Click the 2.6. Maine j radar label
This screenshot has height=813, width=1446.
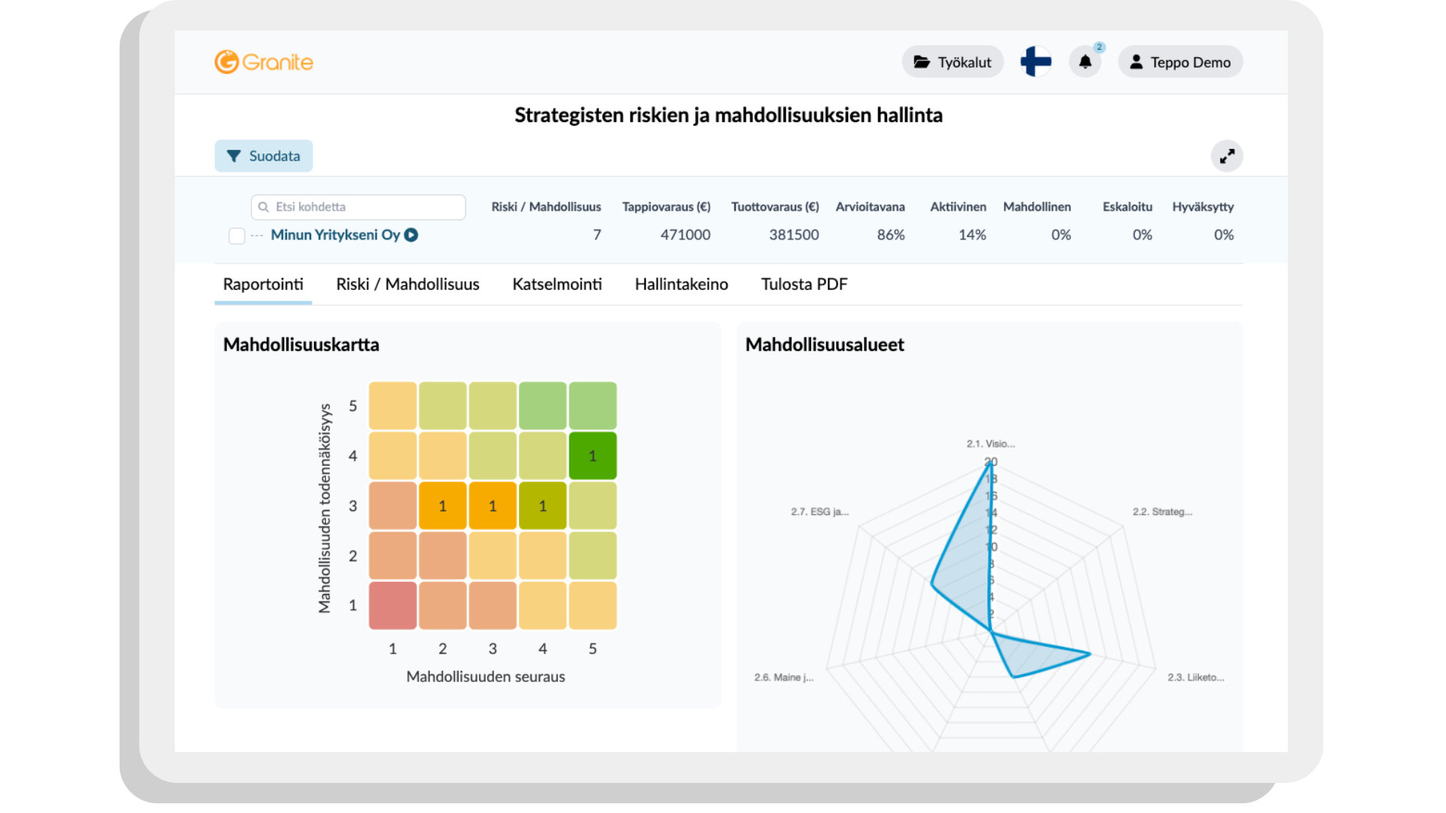click(x=784, y=677)
